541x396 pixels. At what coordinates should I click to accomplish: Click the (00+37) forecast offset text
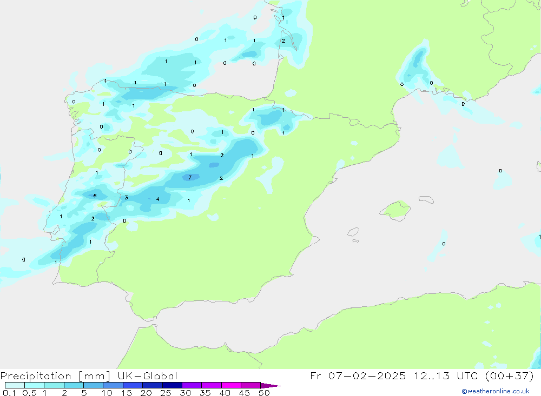pyautogui.click(x=509, y=376)
